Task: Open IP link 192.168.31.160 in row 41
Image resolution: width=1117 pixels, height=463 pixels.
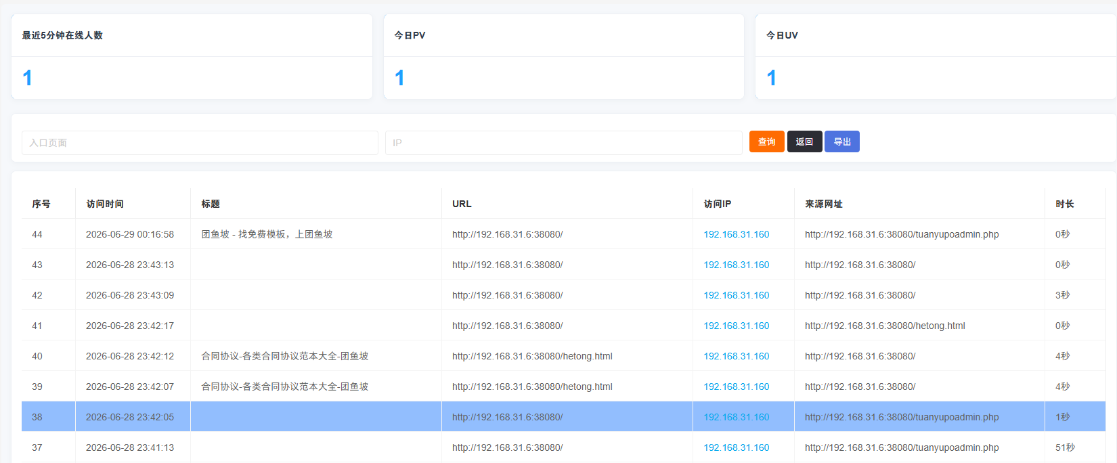Action: click(737, 326)
